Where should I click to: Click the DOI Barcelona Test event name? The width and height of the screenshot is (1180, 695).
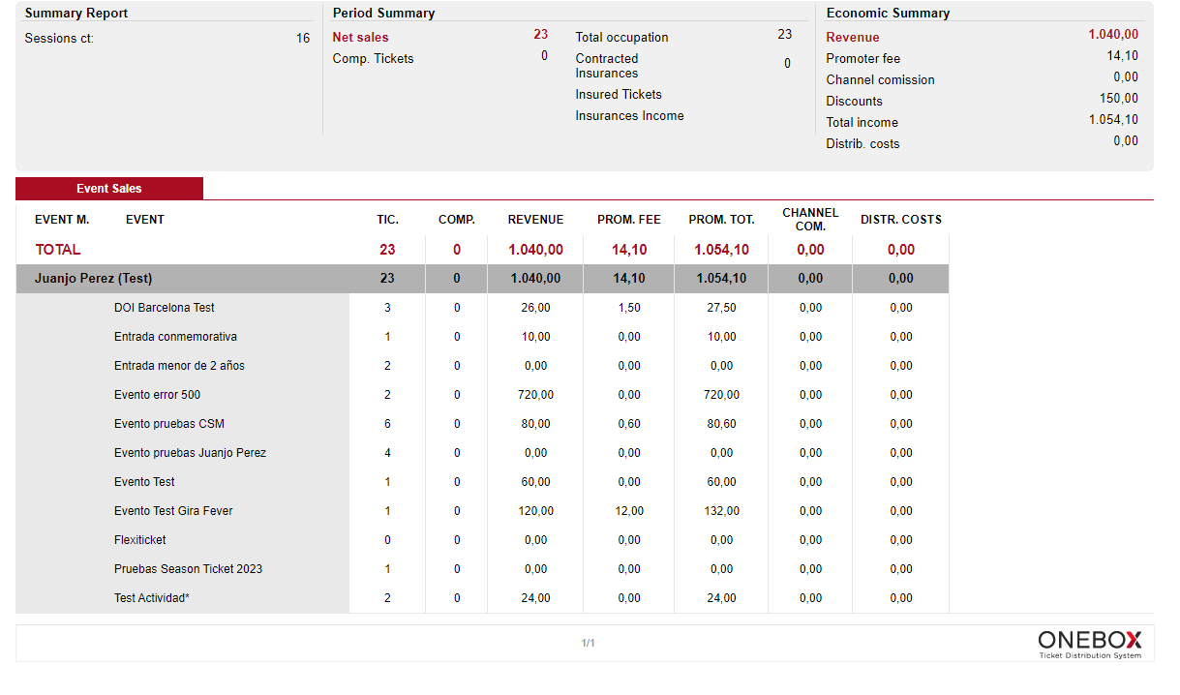(165, 308)
